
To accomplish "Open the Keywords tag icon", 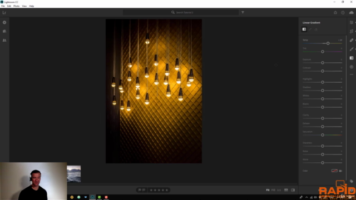I will [352, 181].
